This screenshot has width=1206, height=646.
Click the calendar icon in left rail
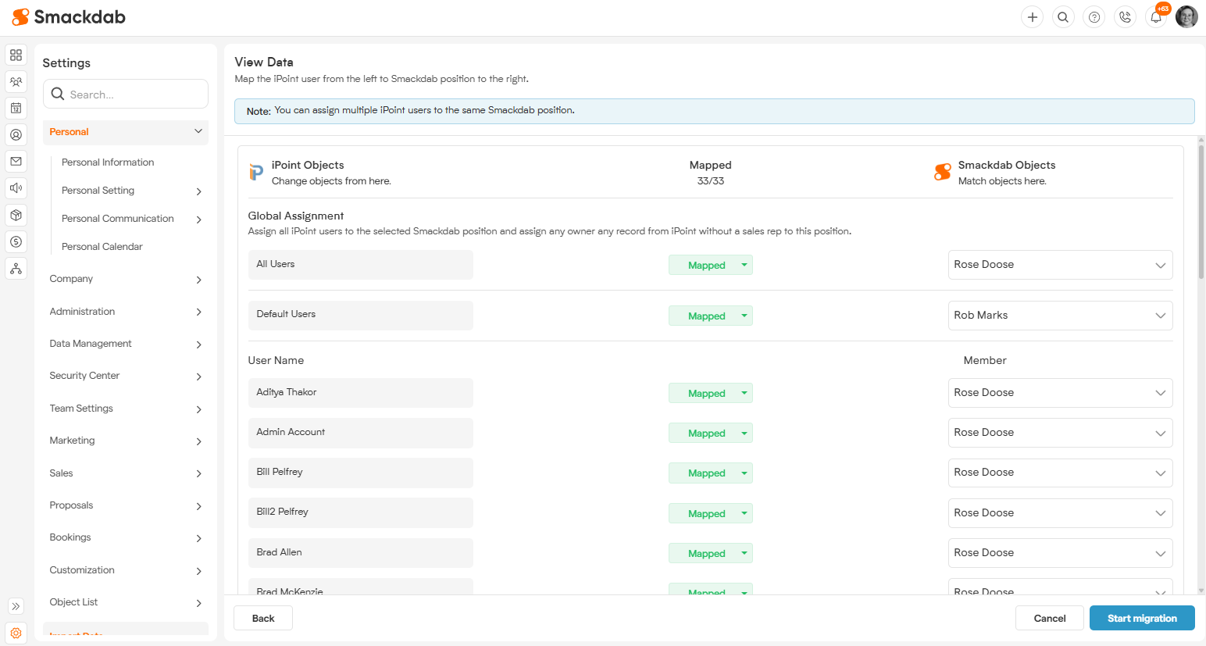tap(16, 108)
